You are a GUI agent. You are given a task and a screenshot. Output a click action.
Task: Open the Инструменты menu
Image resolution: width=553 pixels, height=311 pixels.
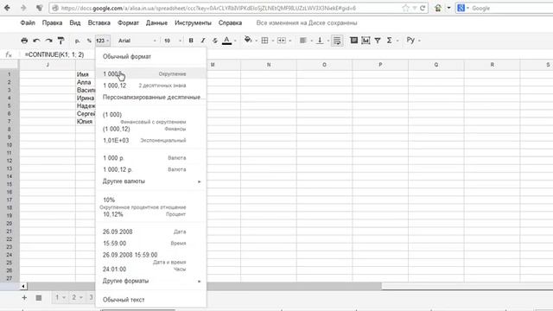click(193, 23)
